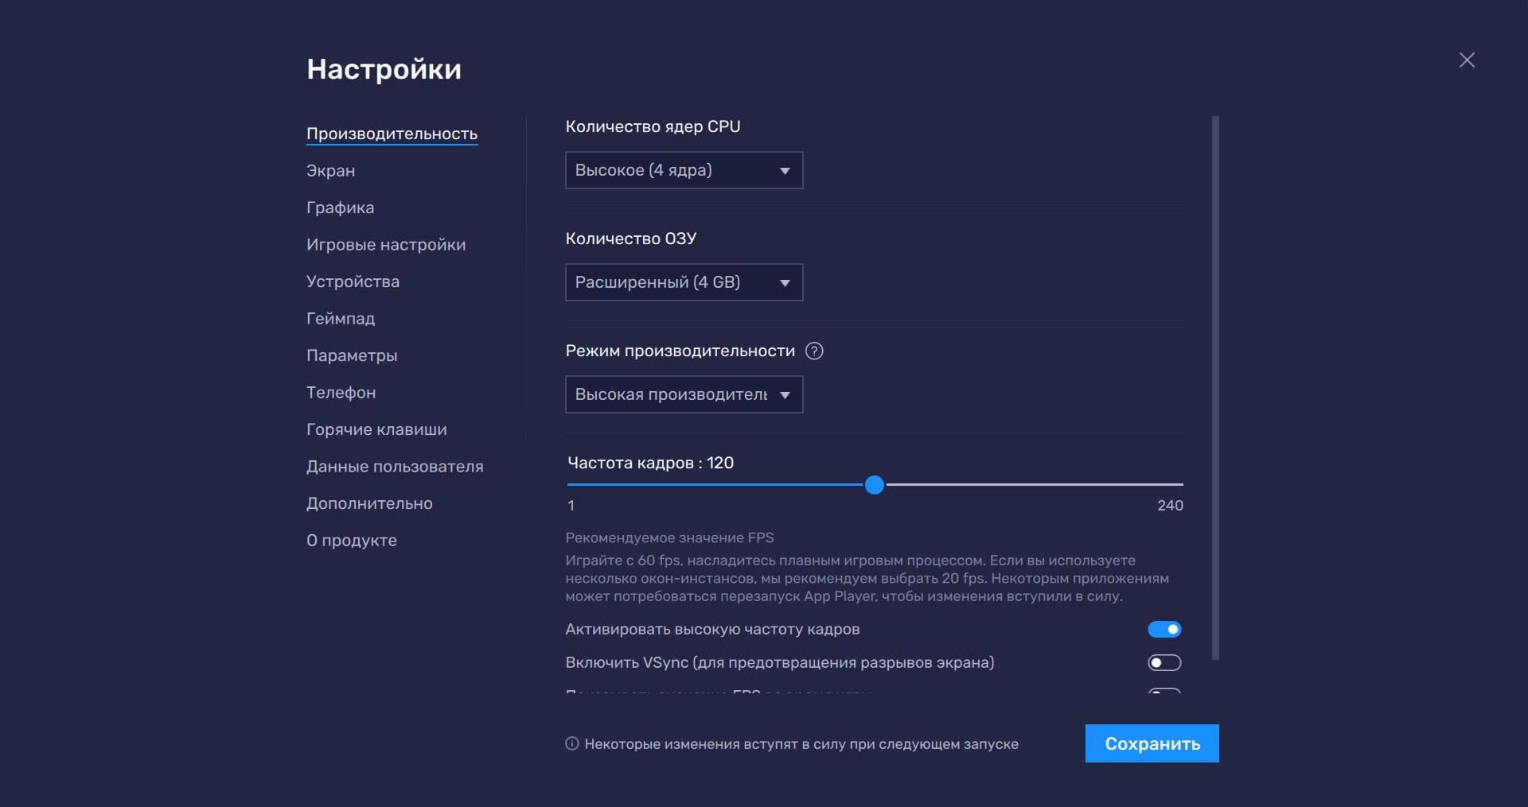This screenshot has width=1528, height=807.
Task: Open the Устройства section
Action: (x=353, y=281)
